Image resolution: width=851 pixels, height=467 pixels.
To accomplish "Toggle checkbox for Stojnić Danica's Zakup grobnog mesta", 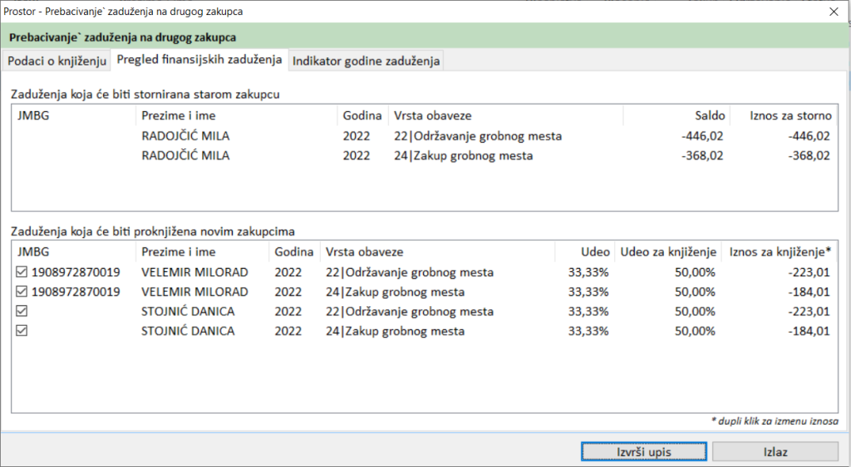I will pyautogui.click(x=22, y=332).
